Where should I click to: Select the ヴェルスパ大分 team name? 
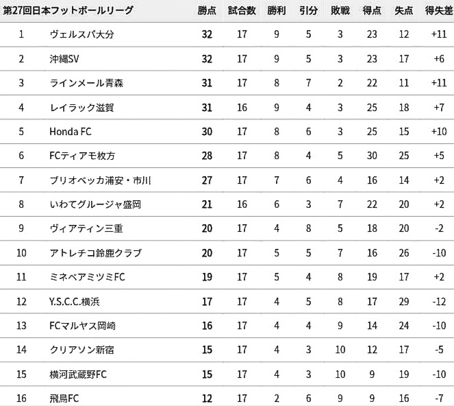pos(82,34)
